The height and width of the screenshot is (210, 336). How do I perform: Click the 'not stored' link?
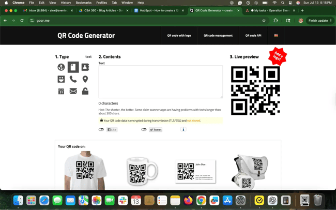[194, 121]
